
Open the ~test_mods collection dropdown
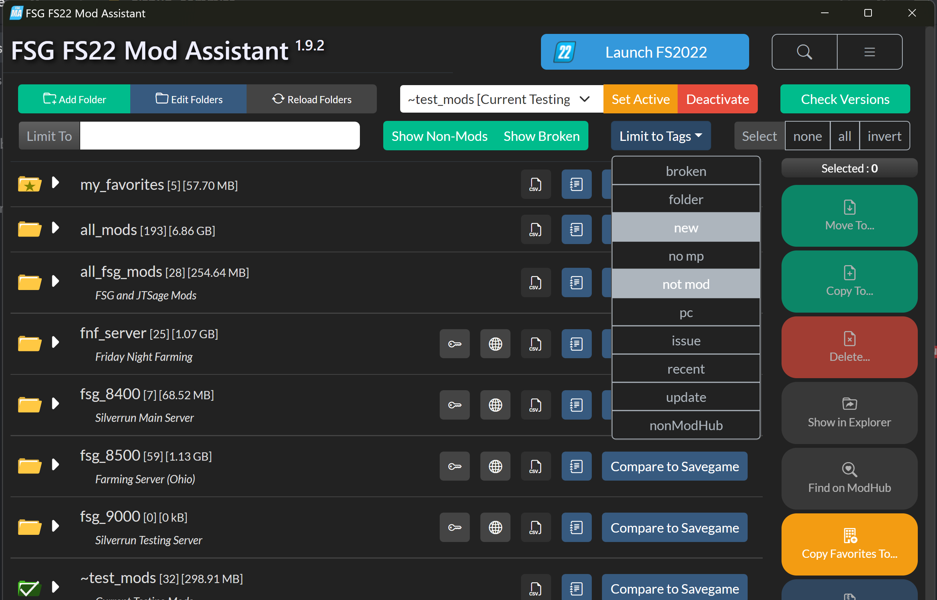pyautogui.click(x=501, y=99)
